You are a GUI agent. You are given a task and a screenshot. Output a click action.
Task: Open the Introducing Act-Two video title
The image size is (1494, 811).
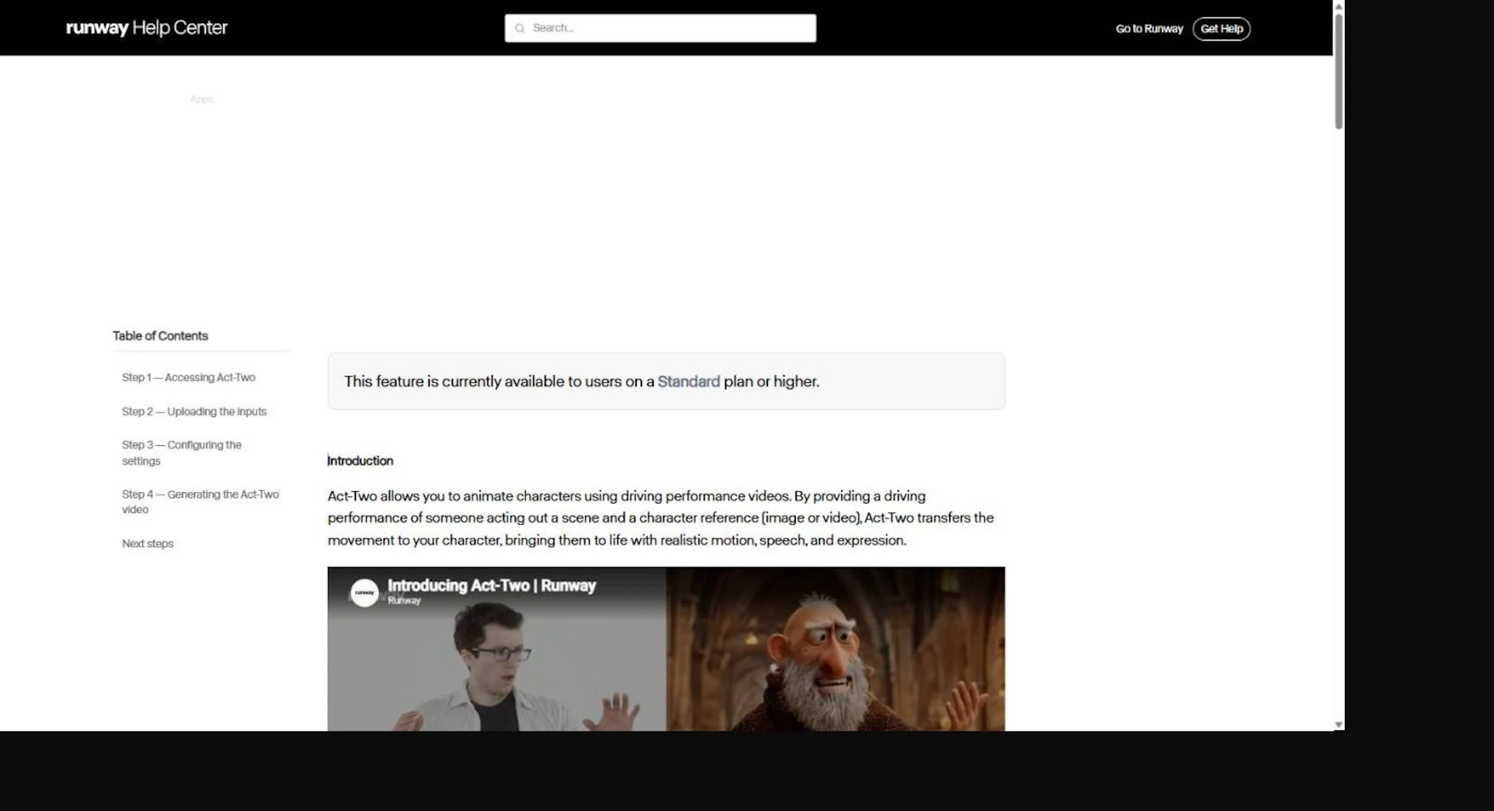[491, 585]
